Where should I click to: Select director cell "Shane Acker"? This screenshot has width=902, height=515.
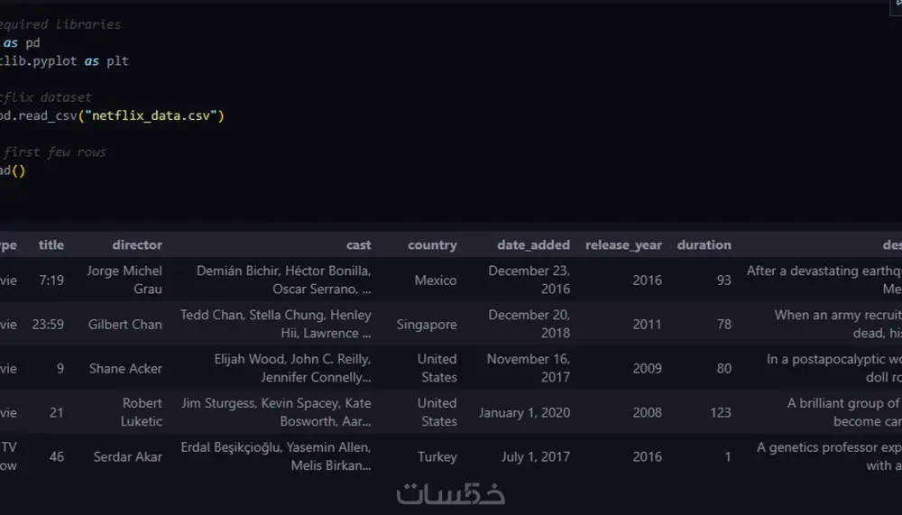[x=125, y=369]
